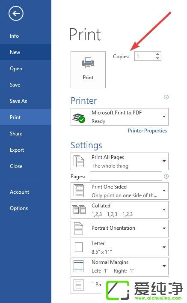This screenshot has width=187, height=303.
Task: Decrease copies with the down spinner arrow
Action: 157,58
